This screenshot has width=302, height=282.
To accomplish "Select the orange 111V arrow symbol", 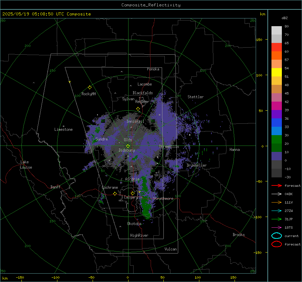I will pyautogui.click(x=276, y=202).
